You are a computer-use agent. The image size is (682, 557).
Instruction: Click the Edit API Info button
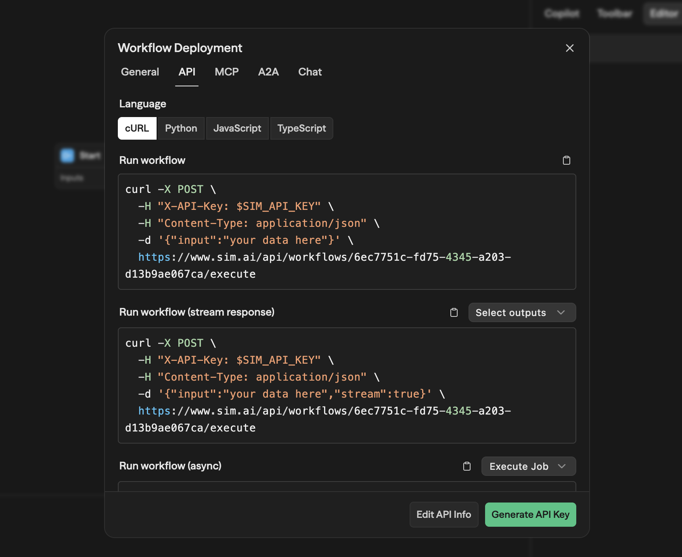pyautogui.click(x=444, y=515)
